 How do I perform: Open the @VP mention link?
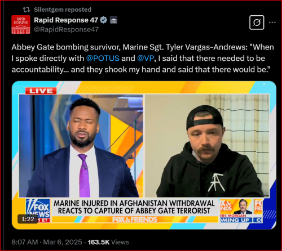coord(146,59)
